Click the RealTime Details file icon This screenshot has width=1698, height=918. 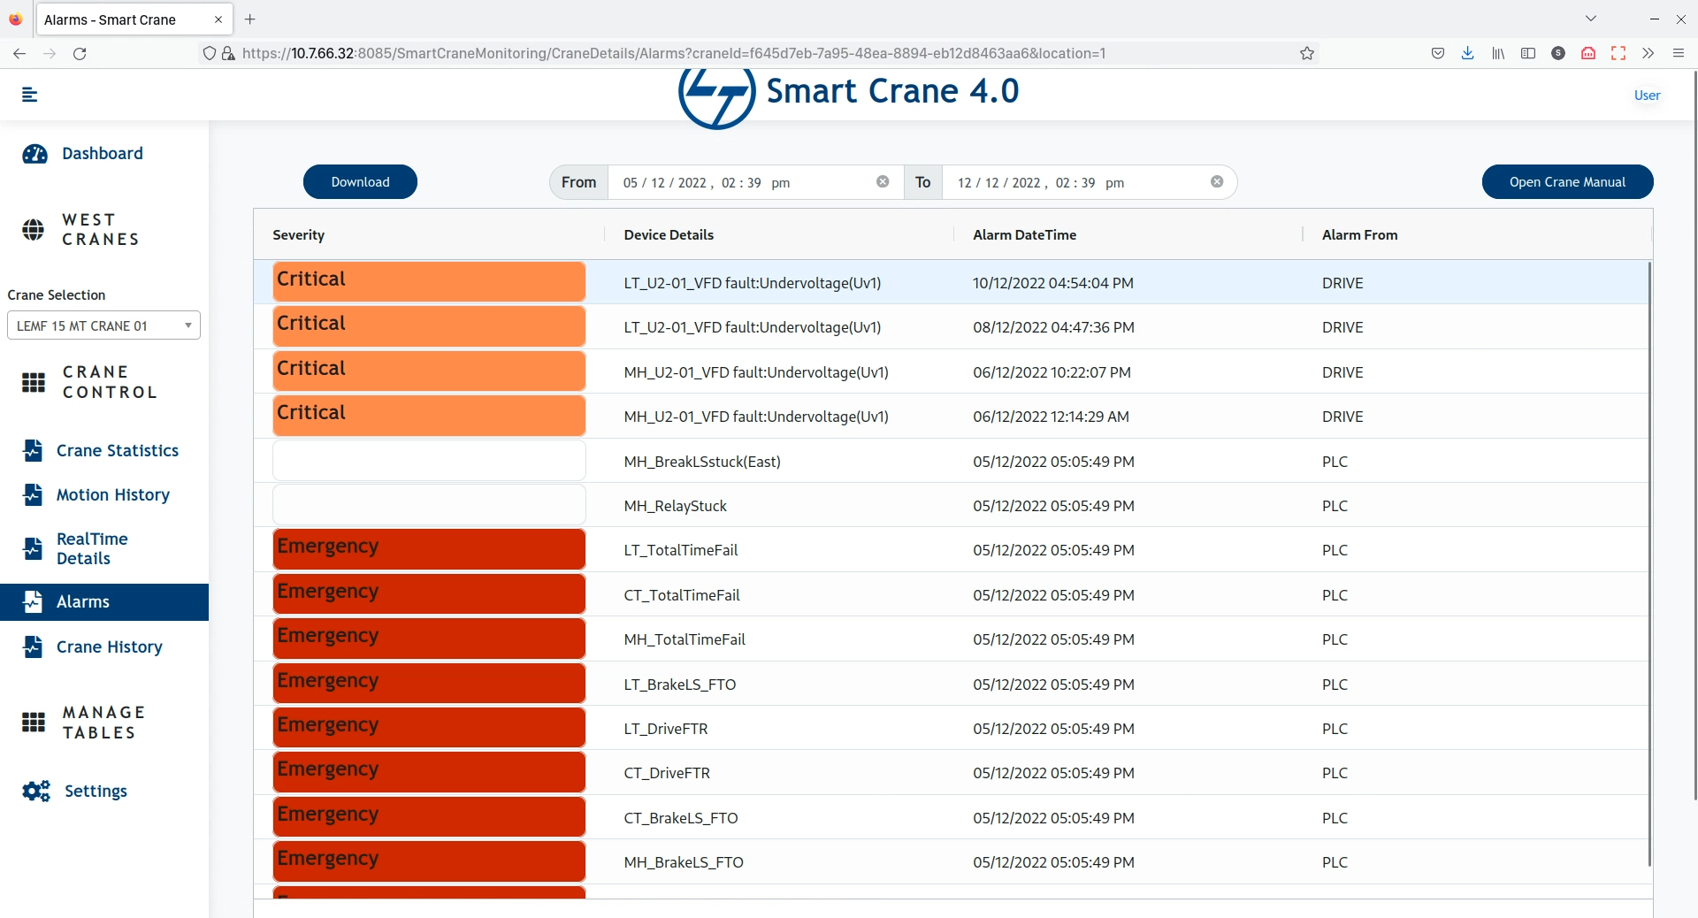[33, 548]
